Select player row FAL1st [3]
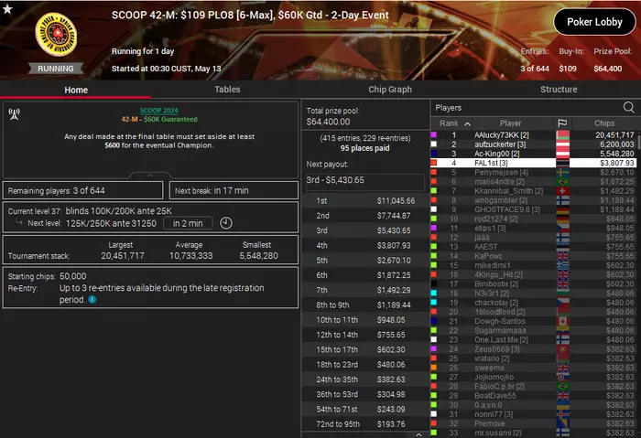The image size is (641, 438). 533,163
